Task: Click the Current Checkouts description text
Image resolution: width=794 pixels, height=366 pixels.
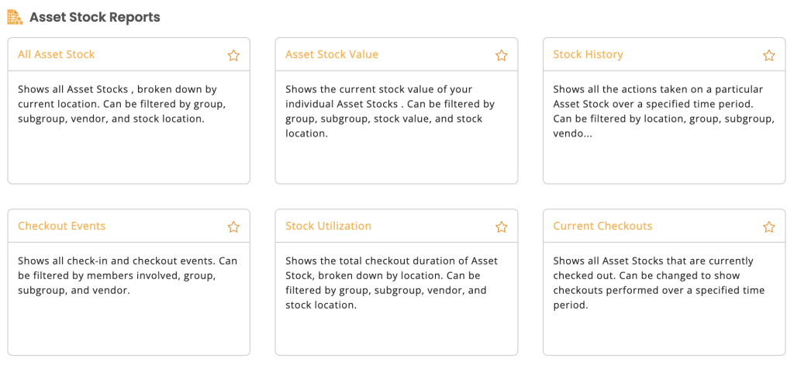Action: [659, 283]
